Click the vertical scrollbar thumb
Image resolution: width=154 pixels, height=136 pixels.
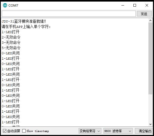pyautogui.click(x=150, y=58)
